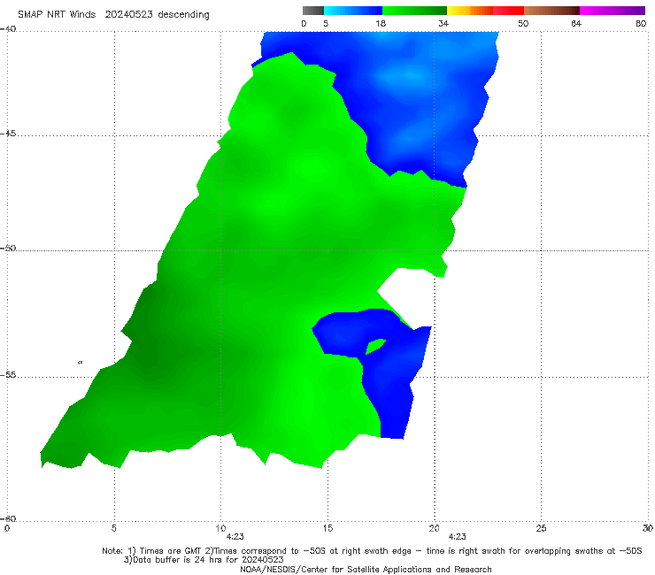Screen dimensions: 655x575
Task: Click the latitude axis label "-50"
Action: [x=8, y=248]
